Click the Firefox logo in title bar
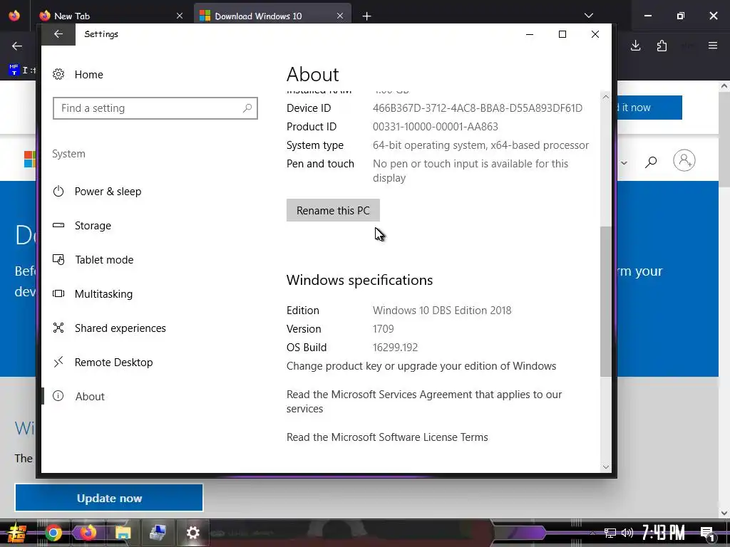730x547 pixels. (14, 16)
